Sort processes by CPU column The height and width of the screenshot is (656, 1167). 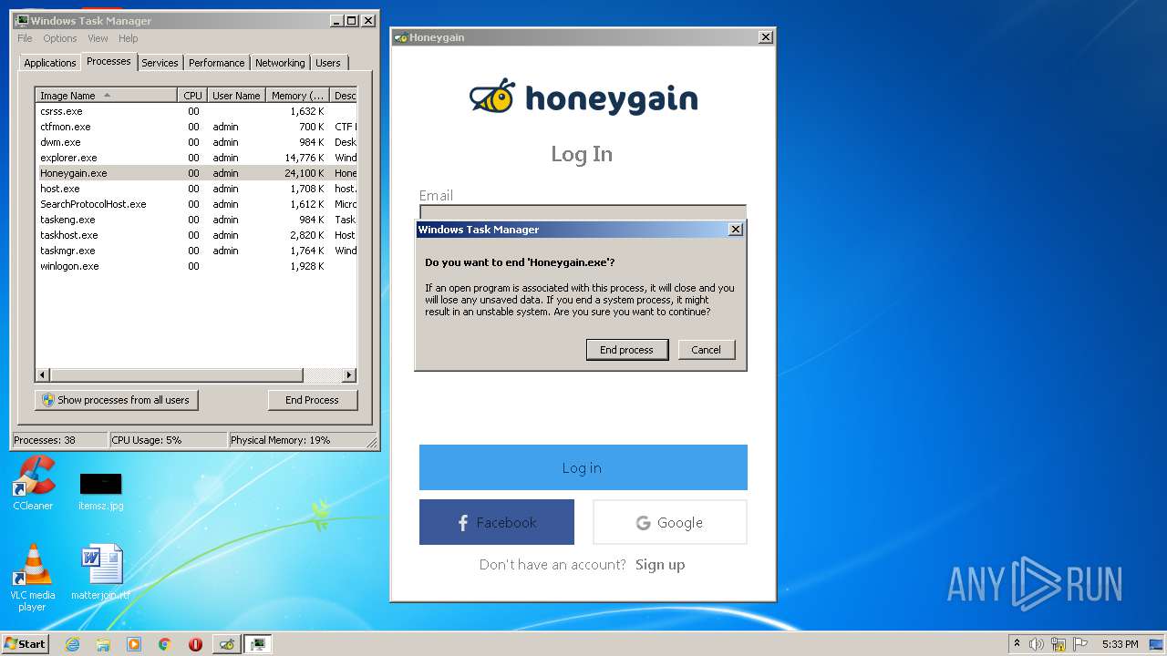coord(192,96)
